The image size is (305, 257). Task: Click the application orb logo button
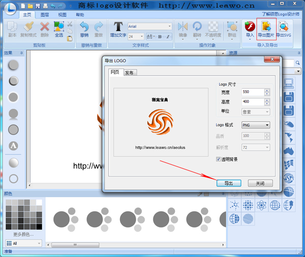(x=11, y=8)
